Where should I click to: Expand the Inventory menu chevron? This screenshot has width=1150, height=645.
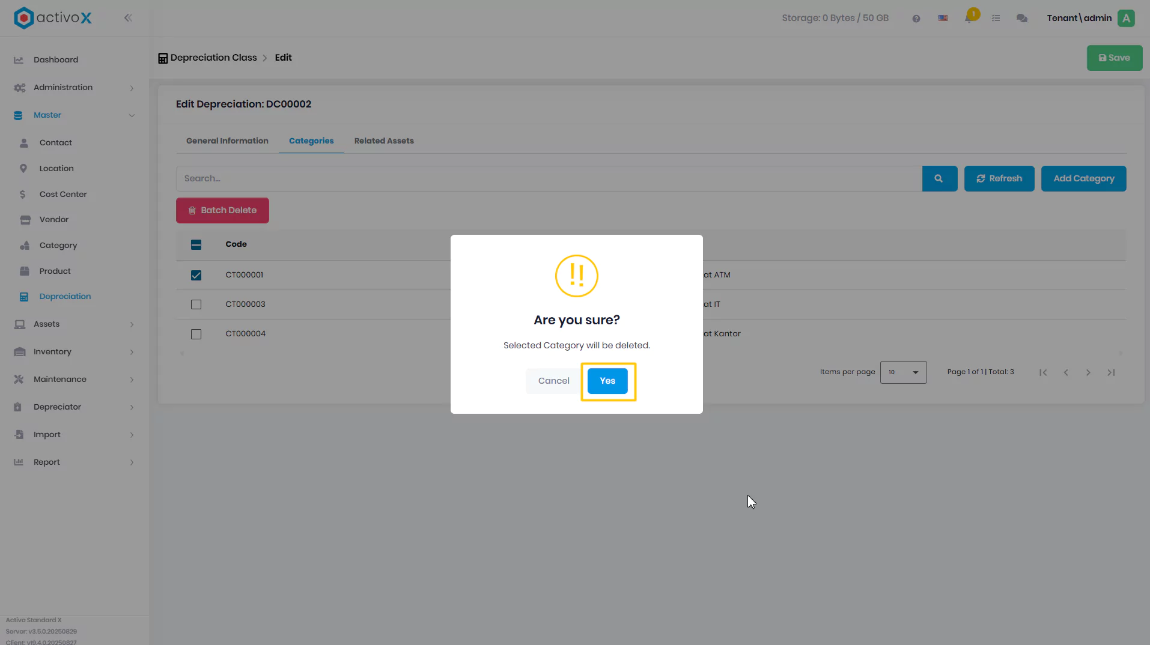coord(132,352)
